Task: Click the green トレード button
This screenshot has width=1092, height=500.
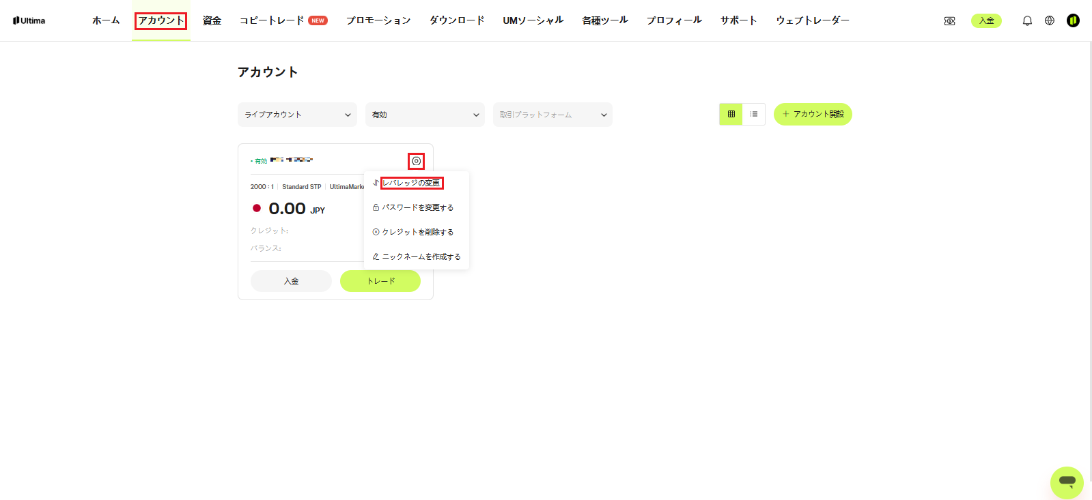Action: (380, 281)
